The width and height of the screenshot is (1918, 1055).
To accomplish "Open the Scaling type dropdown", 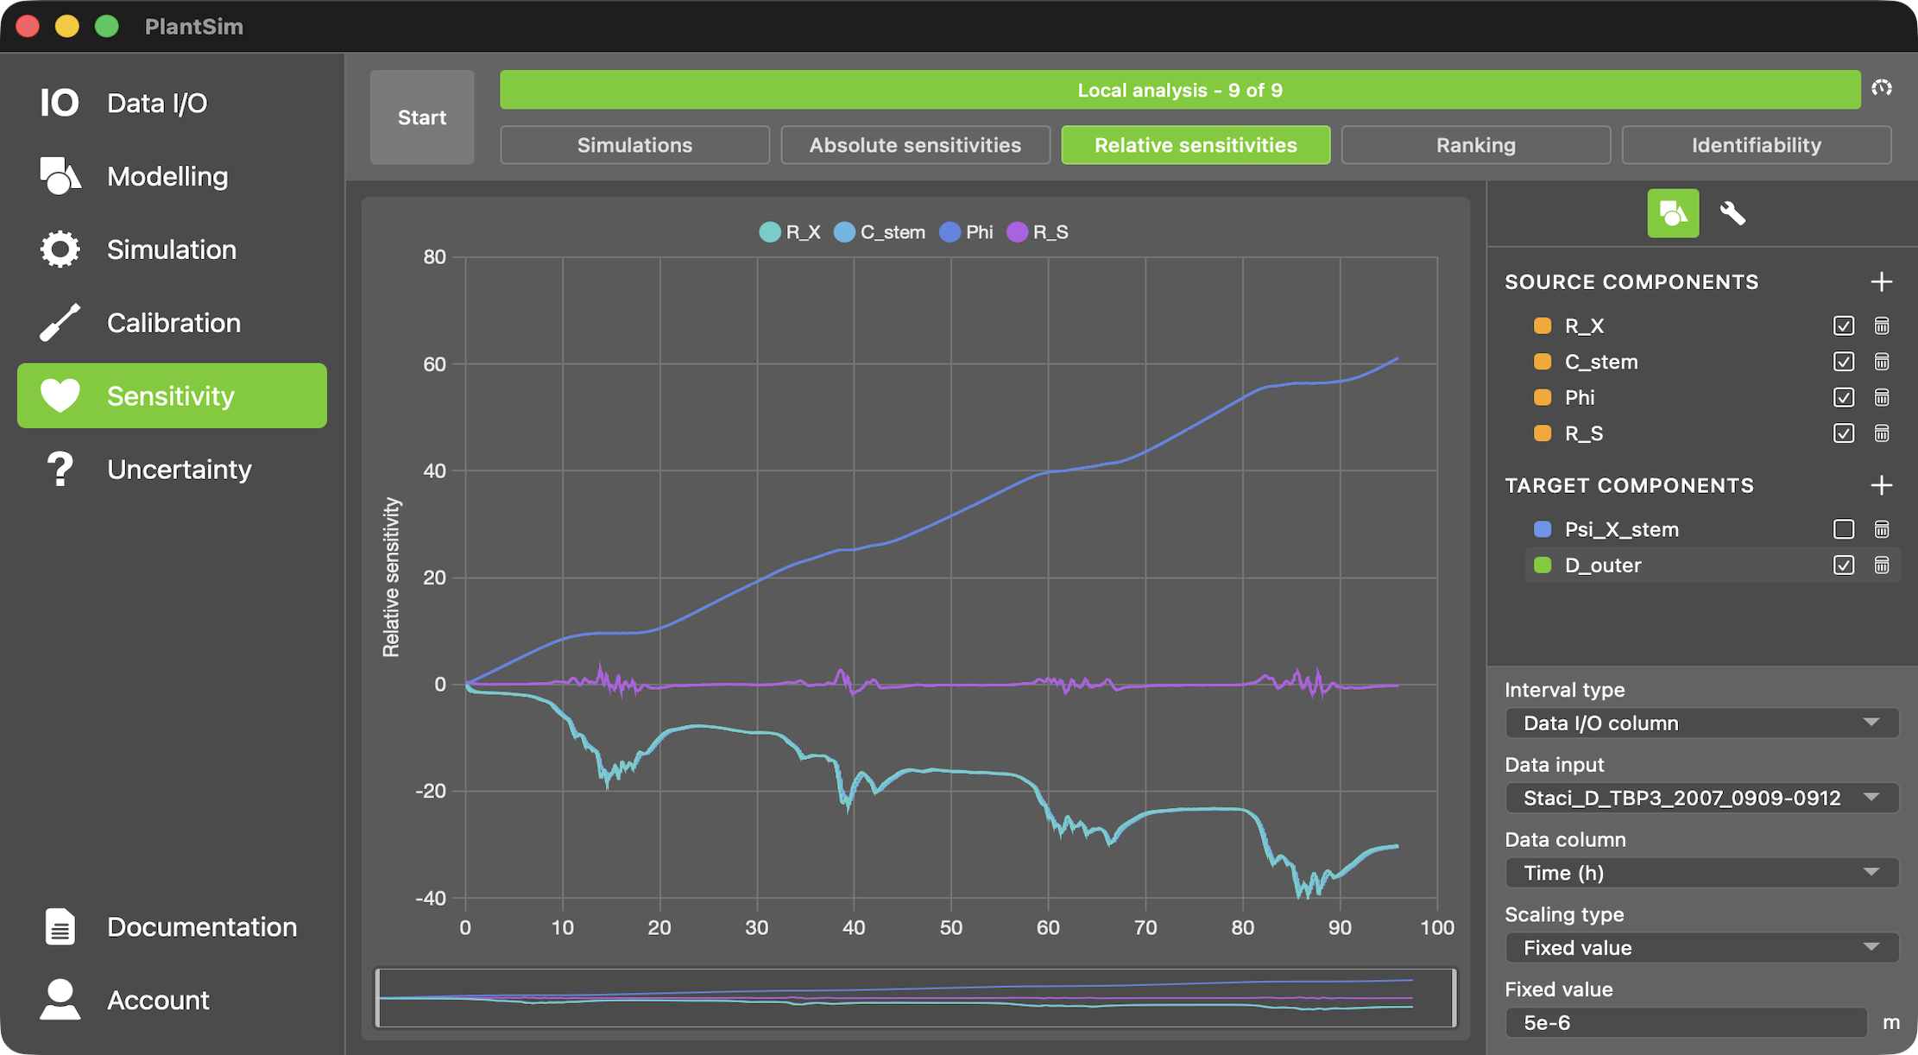I will pyautogui.click(x=1700, y=948).
